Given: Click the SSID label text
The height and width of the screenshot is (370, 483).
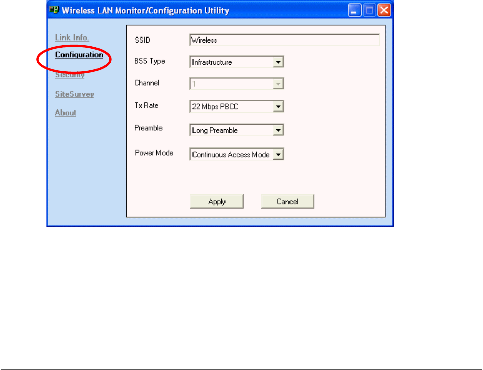Looking at the screenshot, I should (142, 40).
